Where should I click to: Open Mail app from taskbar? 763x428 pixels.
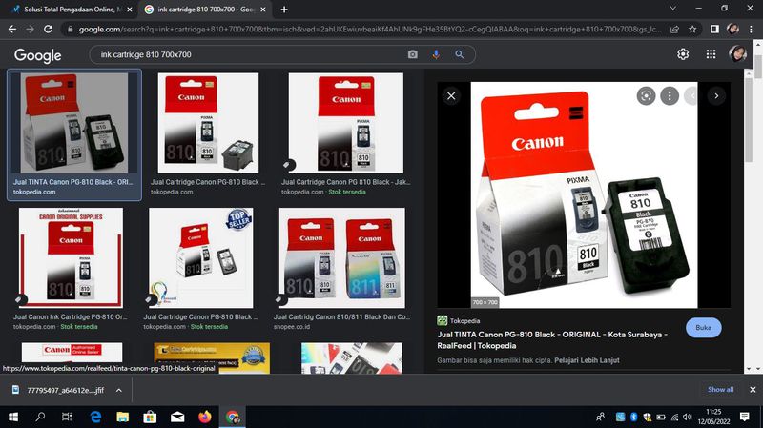177,417
